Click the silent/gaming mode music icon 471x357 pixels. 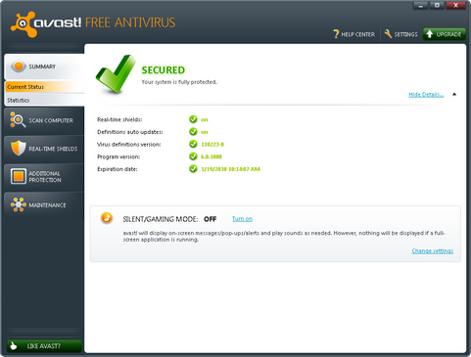tap(107, 218)
